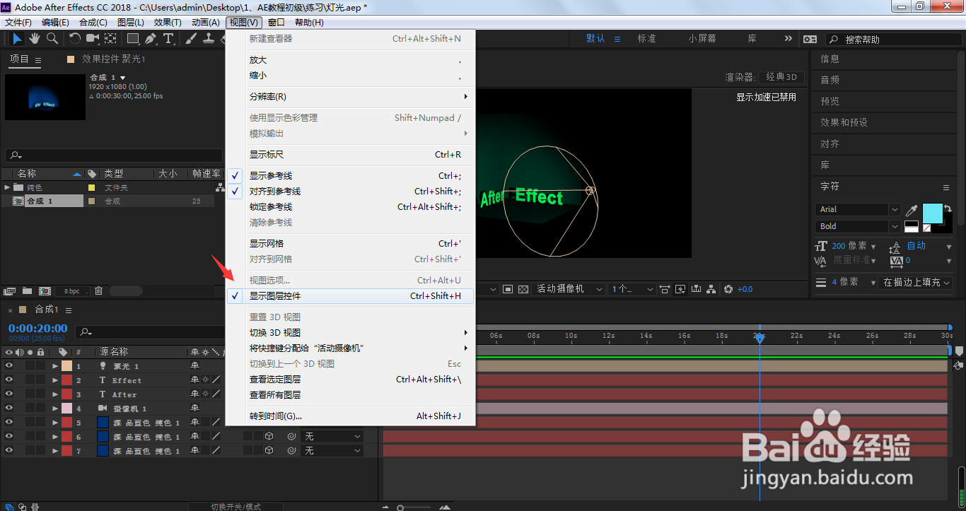Select the Pen tool
The width and height of the screenshot is (966, 511).
pos(151,38)
